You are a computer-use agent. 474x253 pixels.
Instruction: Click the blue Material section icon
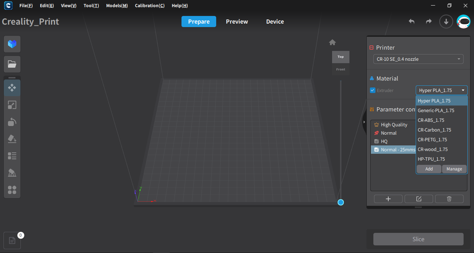(x=372, y=79)
